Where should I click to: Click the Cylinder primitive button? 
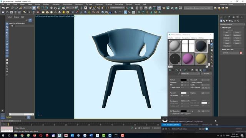(x=227, y=38)
